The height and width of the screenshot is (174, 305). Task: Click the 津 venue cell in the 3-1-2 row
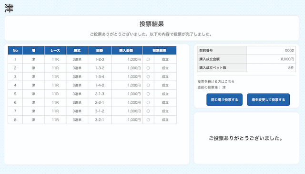pos(33,111)
